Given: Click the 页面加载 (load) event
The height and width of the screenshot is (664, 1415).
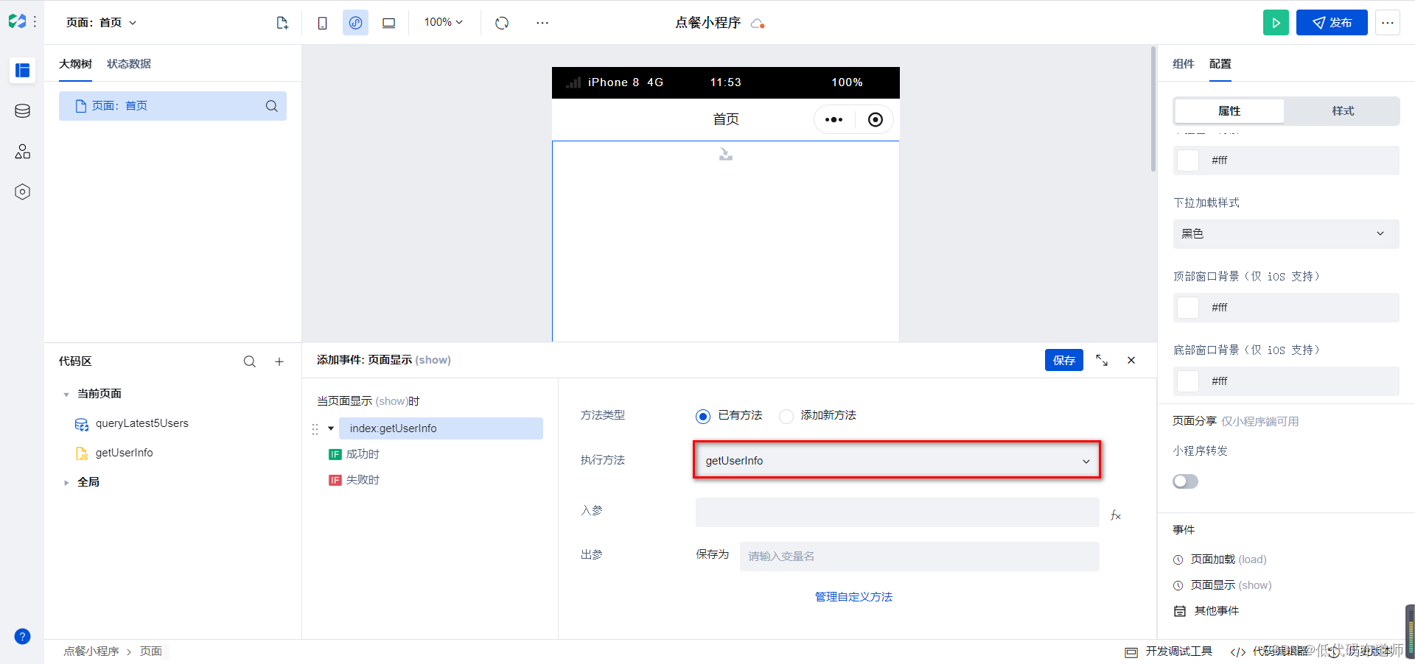Looking at the screenshot, I should (1220, 559).
